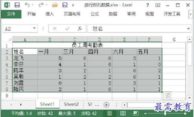
Task: Open the 文件 tab
Action: point(11,14)
